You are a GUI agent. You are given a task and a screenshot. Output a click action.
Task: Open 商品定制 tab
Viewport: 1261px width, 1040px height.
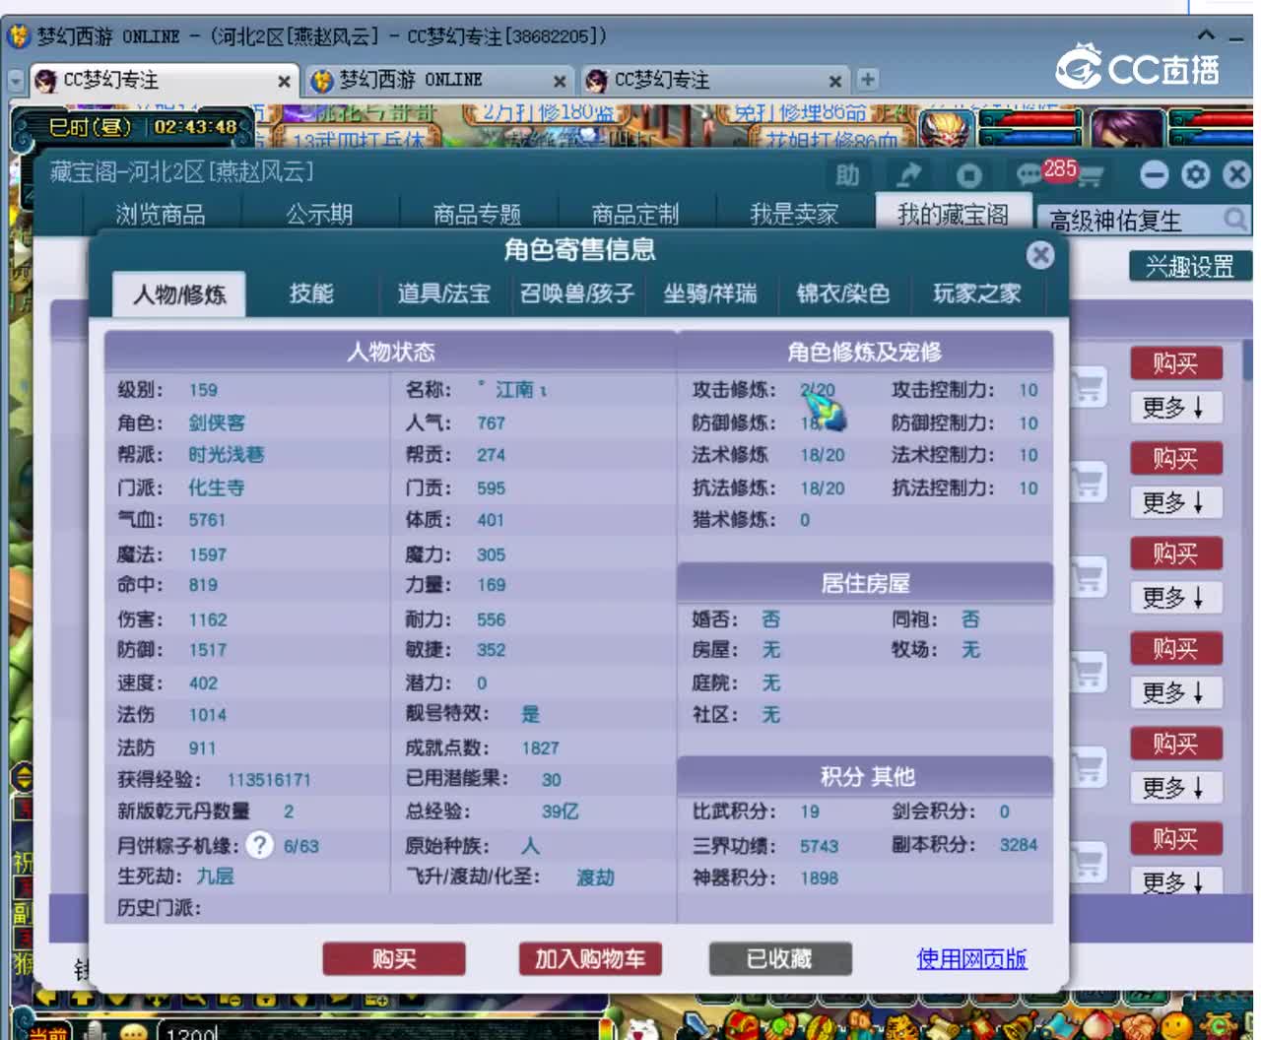[x=635, y=214]
